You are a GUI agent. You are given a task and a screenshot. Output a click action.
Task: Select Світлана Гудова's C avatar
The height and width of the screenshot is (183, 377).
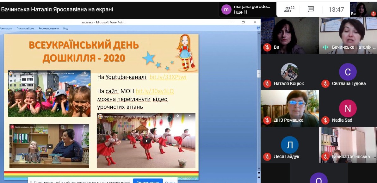(x=347, y=72)
